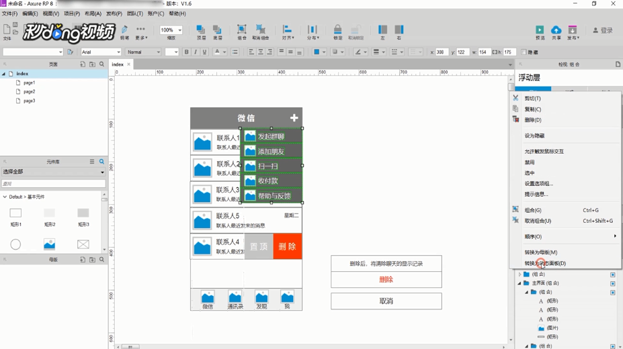Click the line color pen swatch
Viewport: 623px width, 349px height.
358,52
